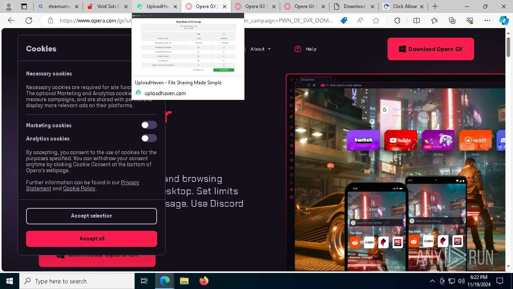Refresh the current Opera page
513x289 pixels.
pos(29,20)
